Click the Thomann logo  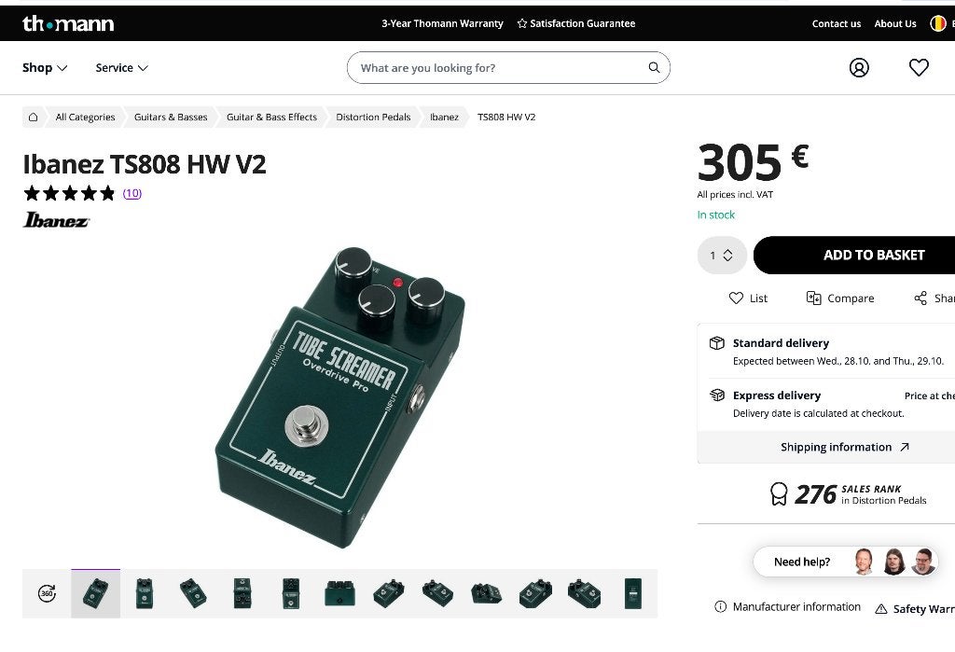click(68, 23)
